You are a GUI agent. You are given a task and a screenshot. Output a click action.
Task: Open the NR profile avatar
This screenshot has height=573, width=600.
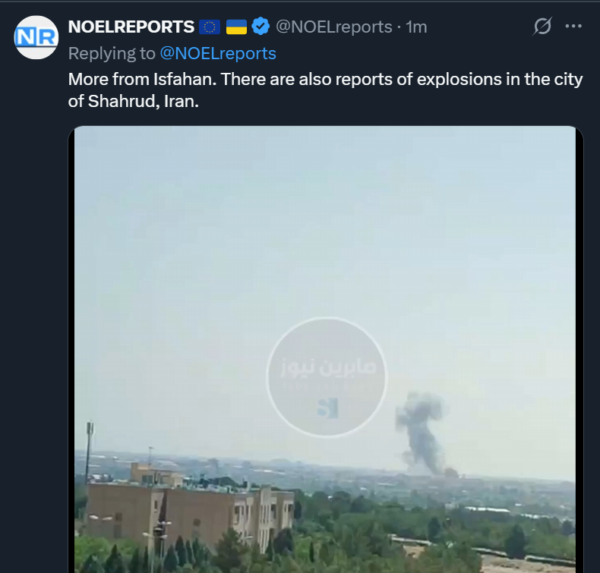click(36, 37)
